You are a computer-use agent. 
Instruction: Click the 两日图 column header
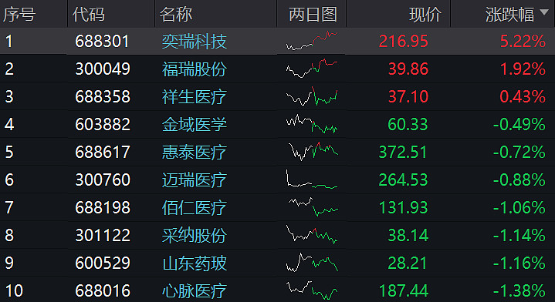click(313, 15)
